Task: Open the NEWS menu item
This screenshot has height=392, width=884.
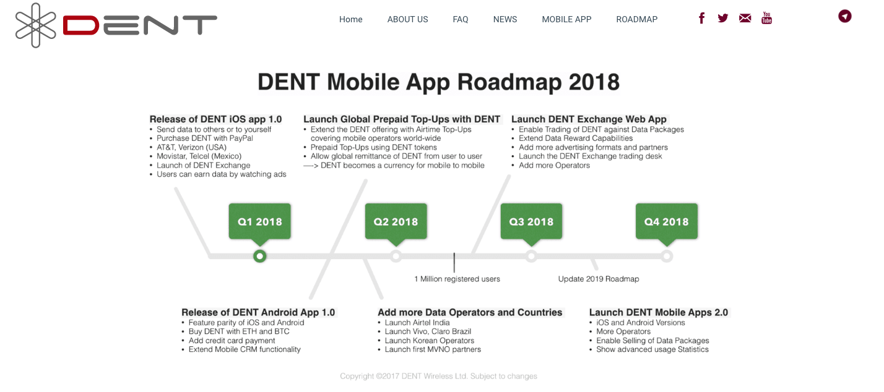Action: [505, 19]
